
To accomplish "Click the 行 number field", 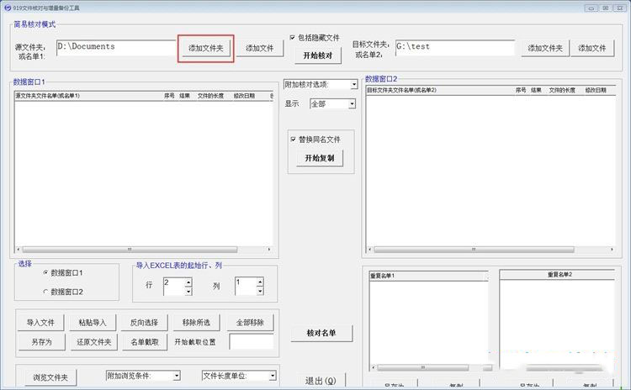I will coord(174,287).
